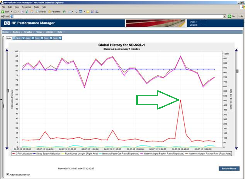245x179 pixels.
Task: Click the up arrow above Utilization Percent axis
Action: [x=7, y=50]
